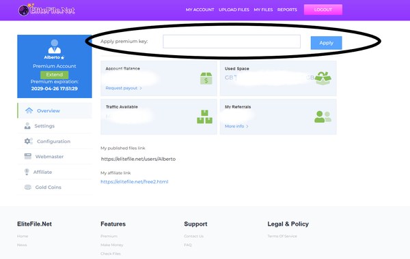Go to UPLOAD FILES in top navigation
This screenshot has width=410, height=259.
[x=234, y=10]
